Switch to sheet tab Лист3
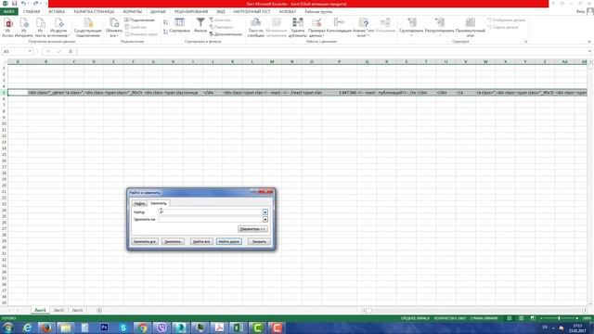This screenshot has width=594, height=334. pyautogui.click(x=77, y=310)
